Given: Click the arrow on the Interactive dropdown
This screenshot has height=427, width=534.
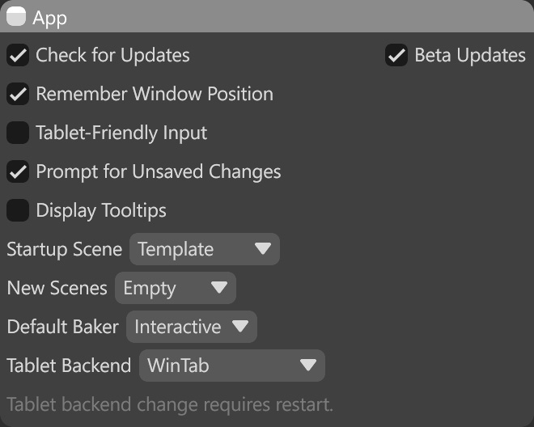Looking at the screenshot, I should click(239, 328).
